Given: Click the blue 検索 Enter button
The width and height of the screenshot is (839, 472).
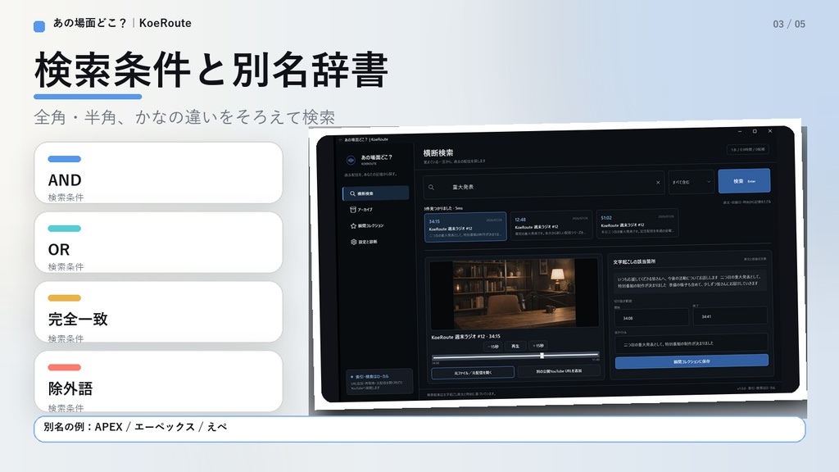Looking at the screenshot, I should (744, 181).
